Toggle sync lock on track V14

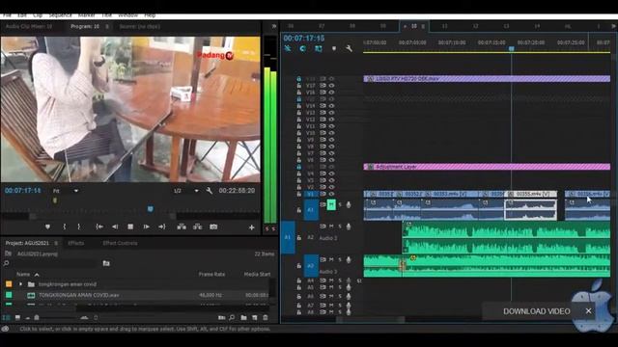tap(323, 105)
